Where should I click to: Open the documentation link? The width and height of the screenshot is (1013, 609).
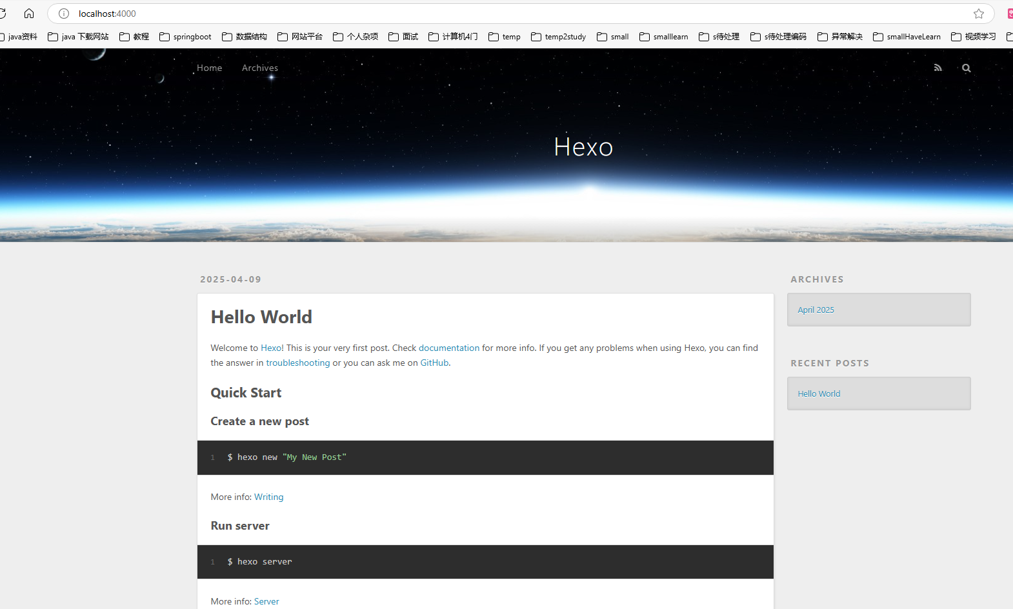click(x=449, y=348)
